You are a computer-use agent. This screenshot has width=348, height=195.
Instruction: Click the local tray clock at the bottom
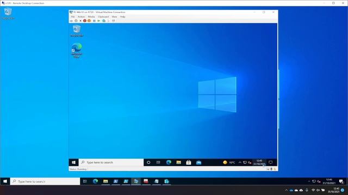(333, 190)
